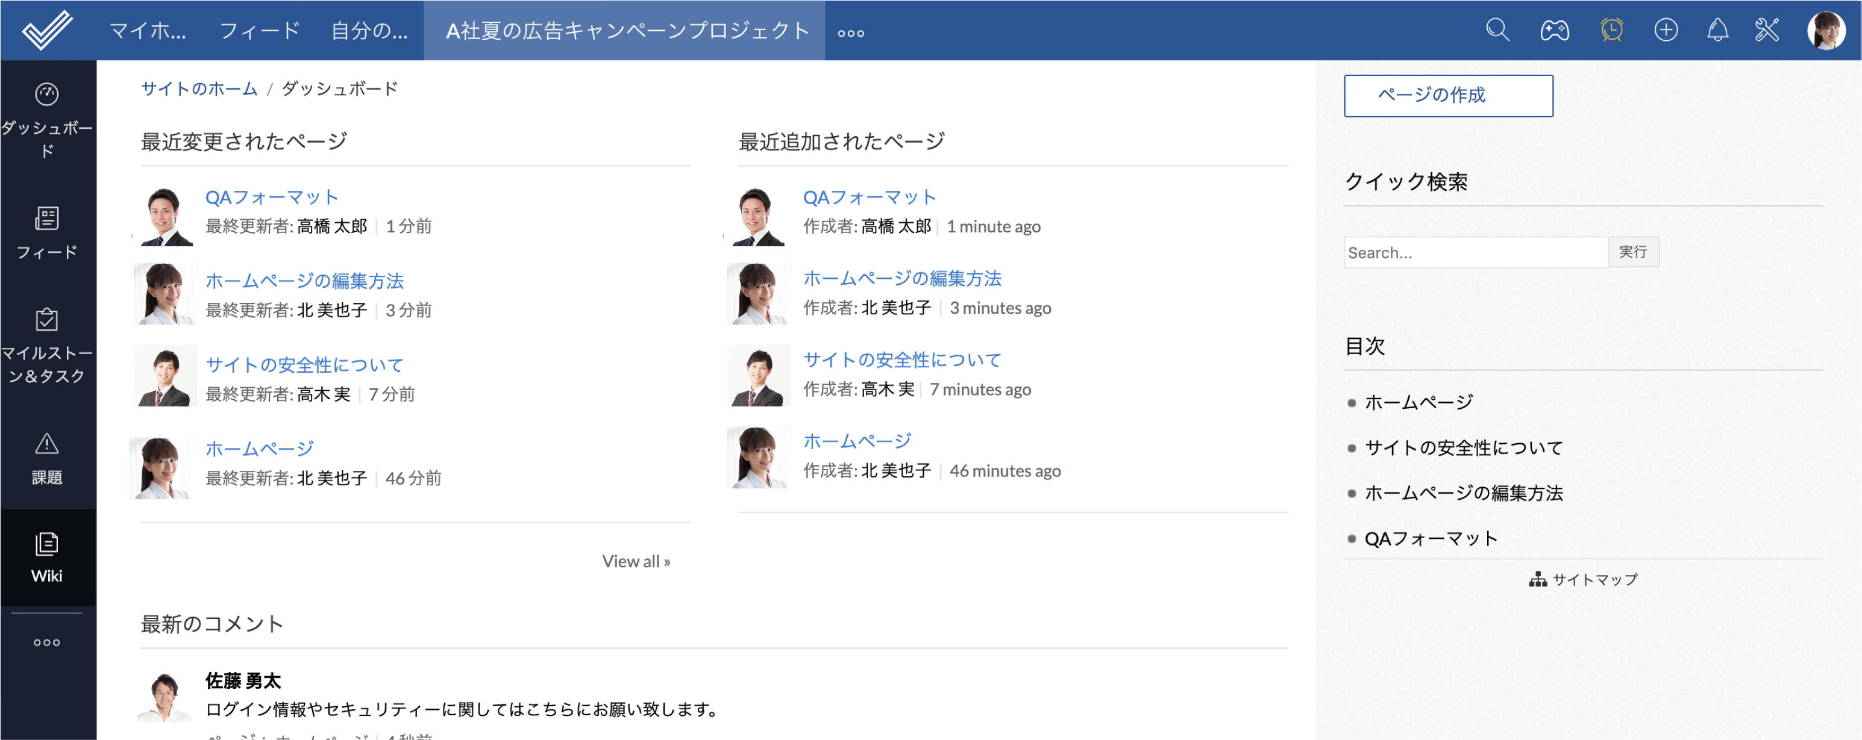Viewport: 1862px width, 740px height.
Task: Open ホームページ under recently added pages
Action: point(857,440)
